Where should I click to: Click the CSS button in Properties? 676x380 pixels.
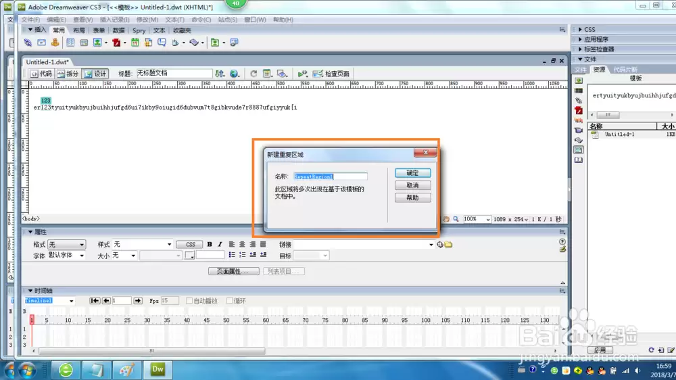pyautogui.click(x=190, y=245)
